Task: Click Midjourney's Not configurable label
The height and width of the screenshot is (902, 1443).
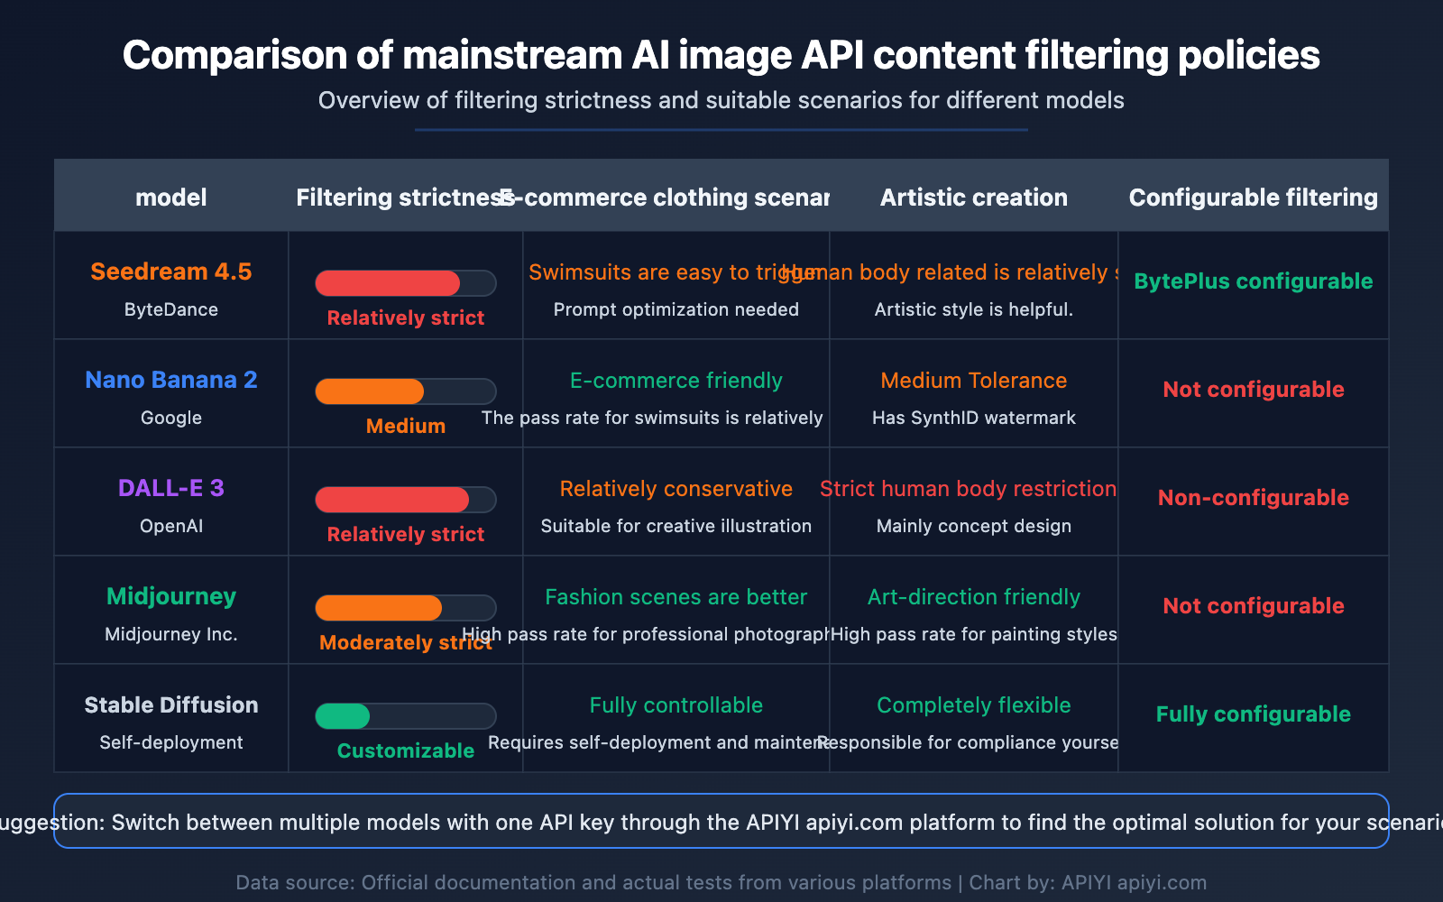Action: click(x=1253, y=605)
